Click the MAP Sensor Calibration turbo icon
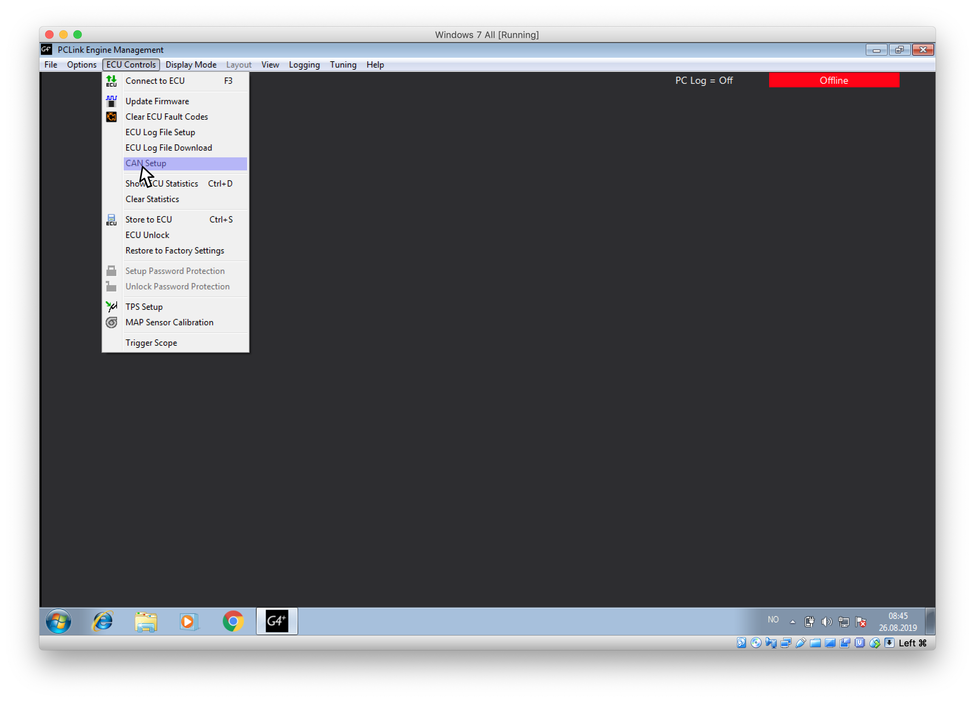The height and width of the screenshot is (702, 975). (x=111, y=322)
